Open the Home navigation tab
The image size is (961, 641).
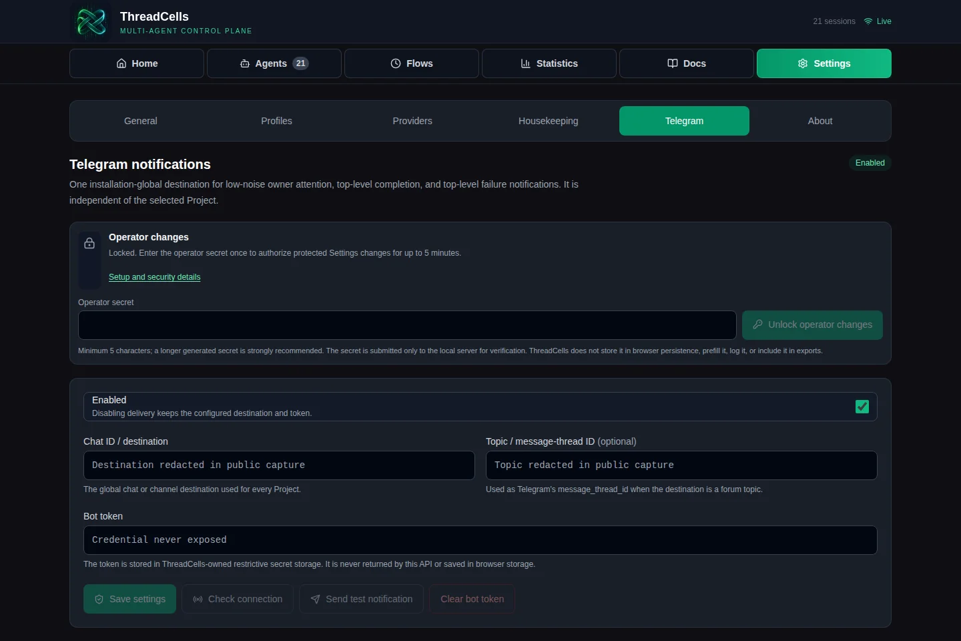(x=137, y=63)
